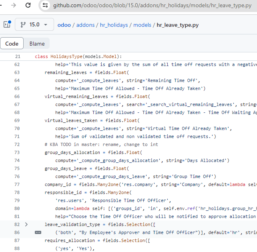Expand collapsed code at line 82 chevron
This screenshot has width=257, height=252.
pos(26,224)
